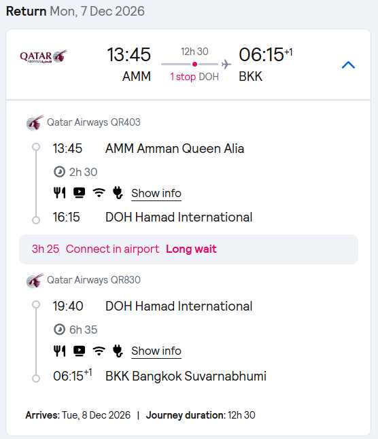Viewport: 378px width, 439px height.
Task: Click the entertainment screen icon for QR830
Action: point(80,351)
